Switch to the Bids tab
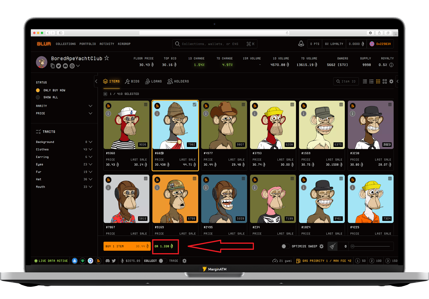This screenshot has width=429, height=299. tap(132, 81)
